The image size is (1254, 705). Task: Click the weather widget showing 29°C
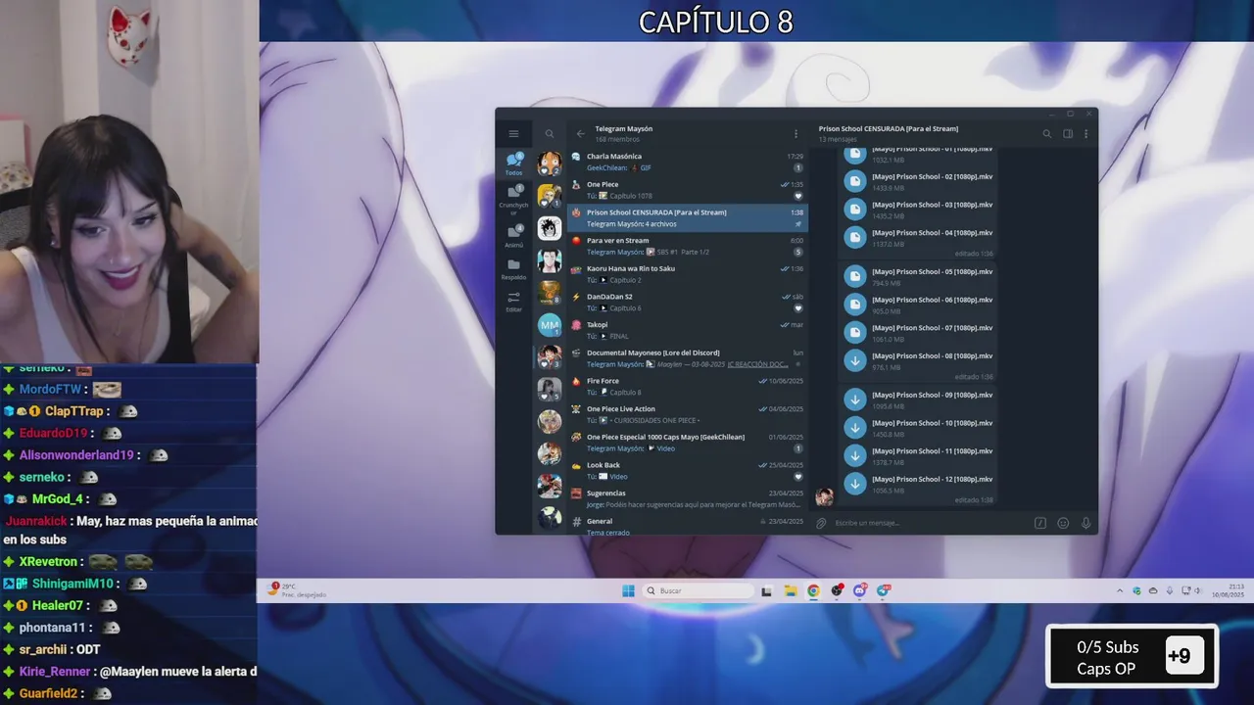(x=297, y=590)
